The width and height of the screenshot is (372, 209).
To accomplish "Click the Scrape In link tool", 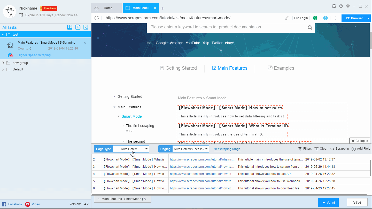I will 340,149.
